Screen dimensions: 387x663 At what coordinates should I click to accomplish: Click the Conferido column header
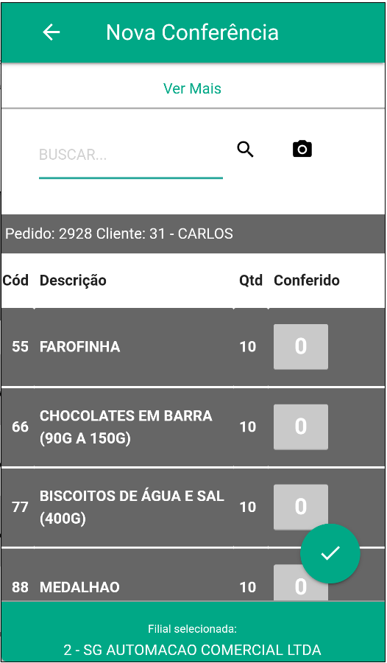coord(307,281)
